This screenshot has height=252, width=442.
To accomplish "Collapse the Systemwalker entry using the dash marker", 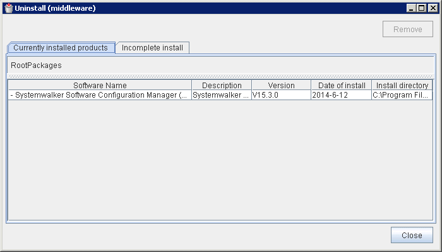I will 12,95.
